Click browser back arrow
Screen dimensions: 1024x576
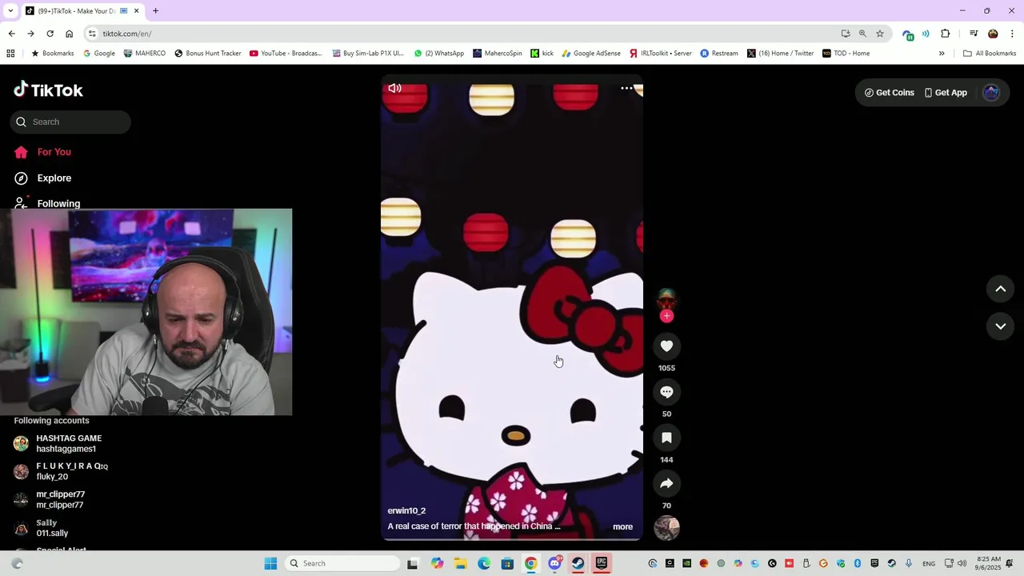click(11, 34)
